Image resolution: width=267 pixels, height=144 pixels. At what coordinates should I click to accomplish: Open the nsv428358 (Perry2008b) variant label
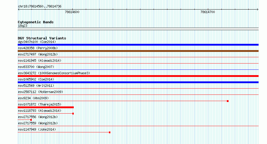(x=38, y=48)
